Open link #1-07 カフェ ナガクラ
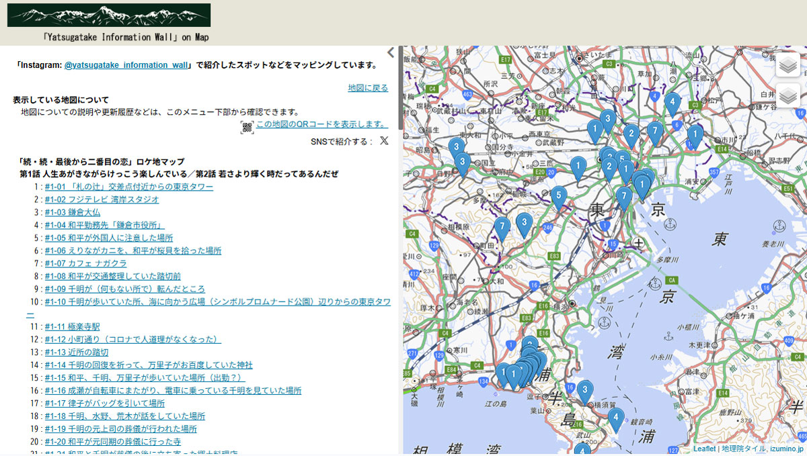The width and height of the screenshot is (807, 456). pyautogui.click(x=86, y=263)
